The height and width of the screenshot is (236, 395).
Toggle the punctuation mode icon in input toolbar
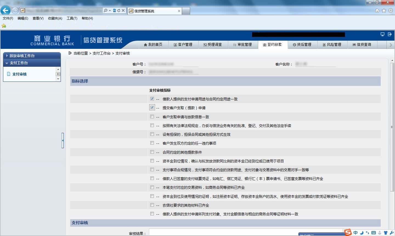pyautogui.click(x=367, y=233)
